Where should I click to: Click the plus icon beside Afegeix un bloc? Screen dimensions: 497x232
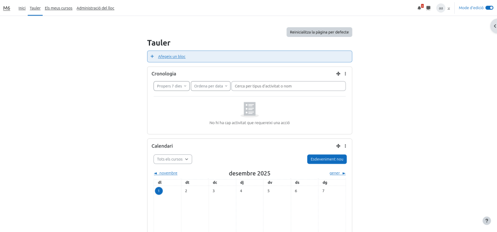click(x=152, y=56)
